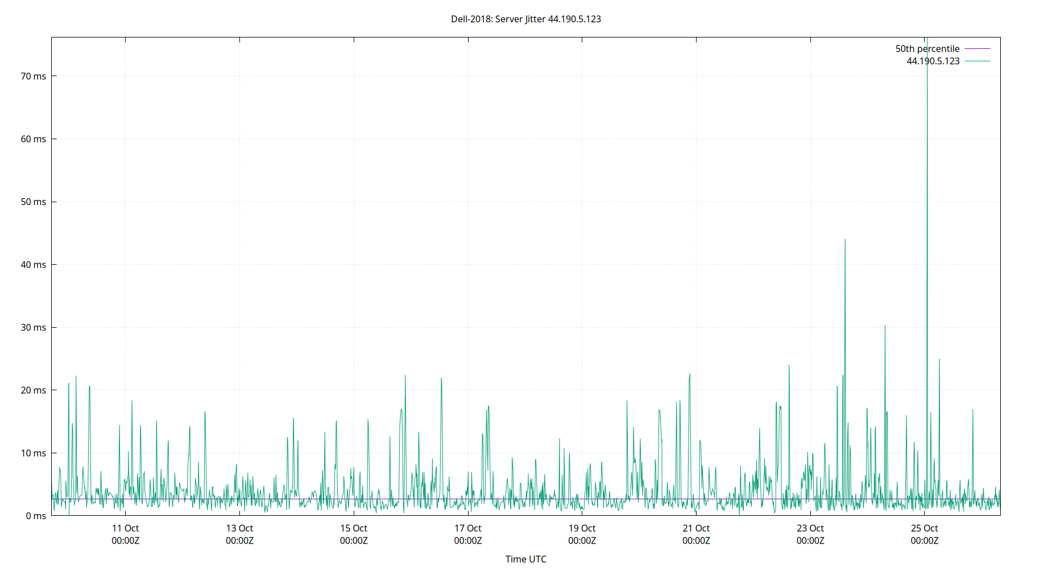Viewport: 1052px width, 568px height.
Task: Select the 13 Oct tick label
Action: pos(239,528)
